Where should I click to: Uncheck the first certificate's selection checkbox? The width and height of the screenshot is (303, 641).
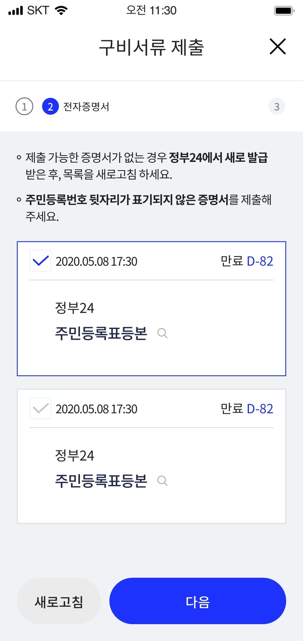coord(40,260)
